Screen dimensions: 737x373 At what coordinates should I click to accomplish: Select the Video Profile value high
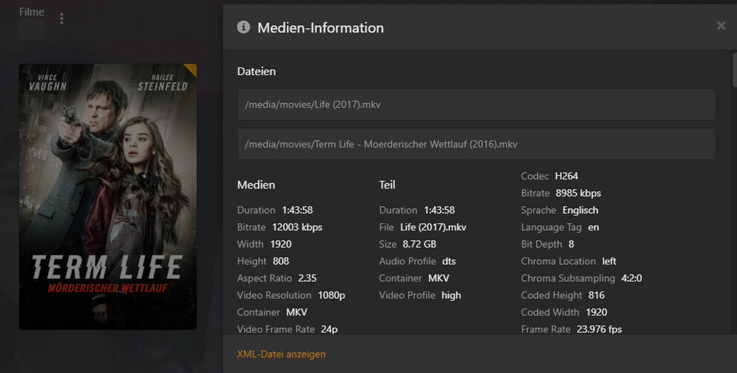(x=451, y=295)
